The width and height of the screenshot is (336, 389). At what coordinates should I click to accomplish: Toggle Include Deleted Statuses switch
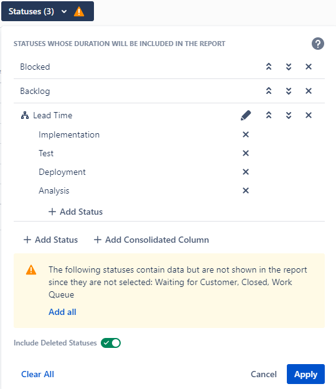point(111,343)
